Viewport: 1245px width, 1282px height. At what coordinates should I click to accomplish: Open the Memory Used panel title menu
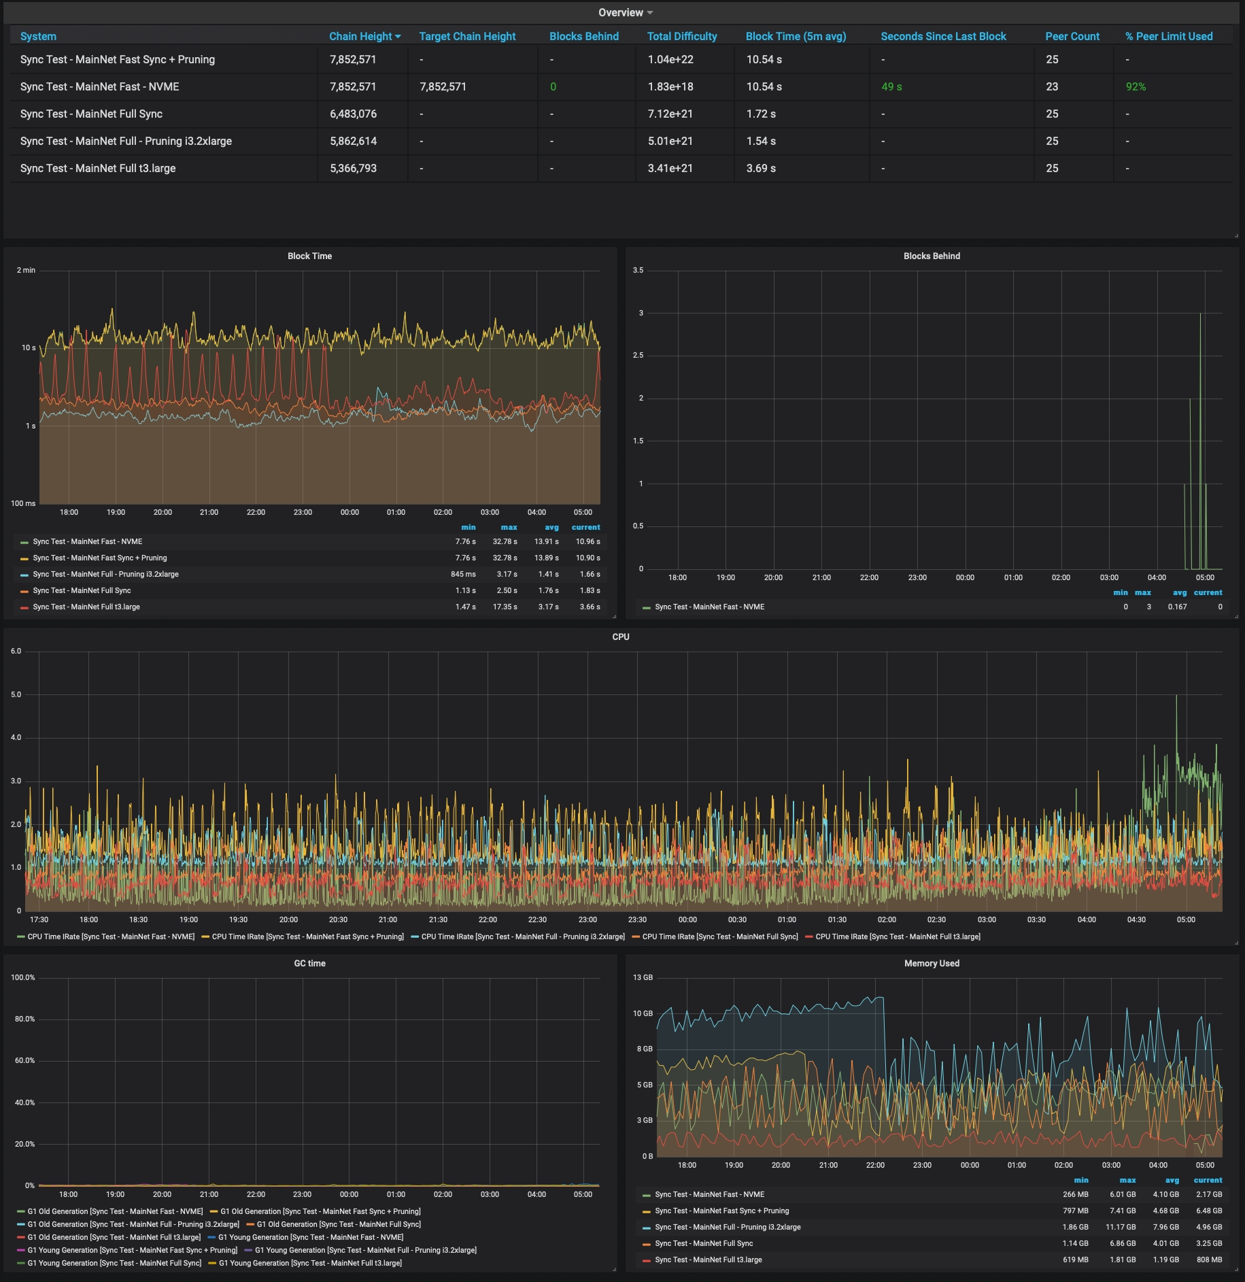931,964
